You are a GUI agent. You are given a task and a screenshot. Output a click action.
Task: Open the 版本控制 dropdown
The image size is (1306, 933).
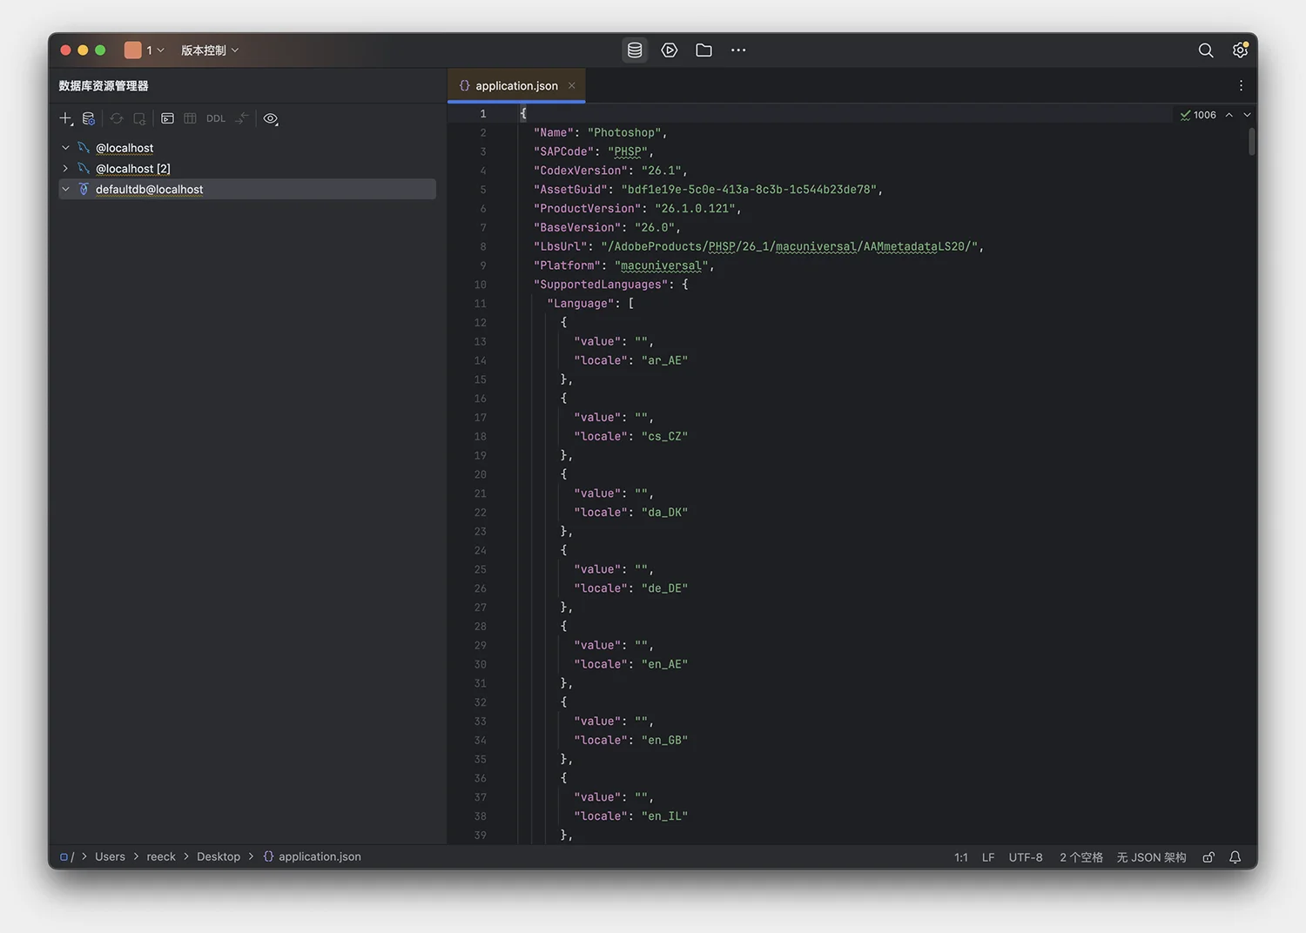(210, 50)
